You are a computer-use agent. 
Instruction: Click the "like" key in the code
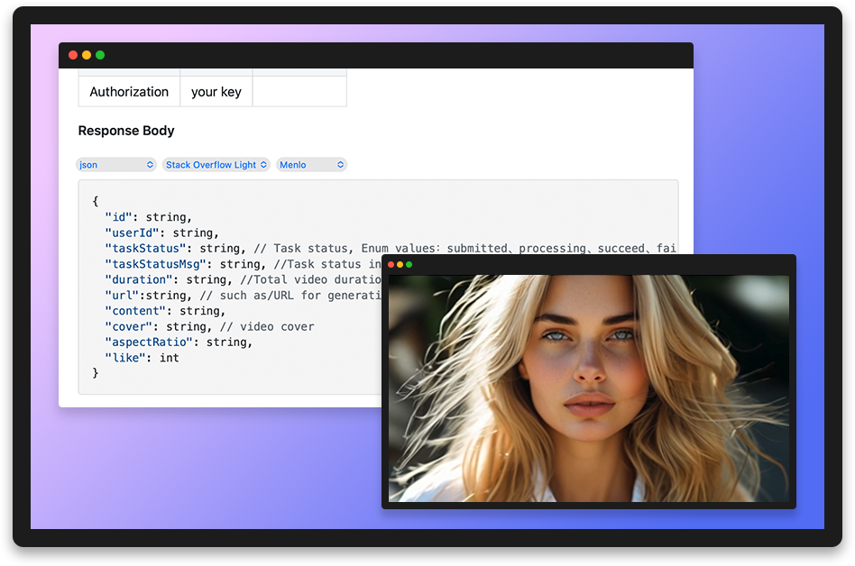(x=124, y=358)
